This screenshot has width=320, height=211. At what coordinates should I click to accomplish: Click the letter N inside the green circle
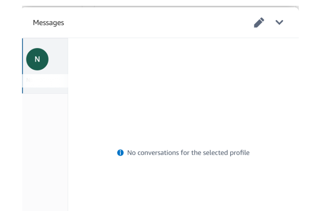(37, 59)
